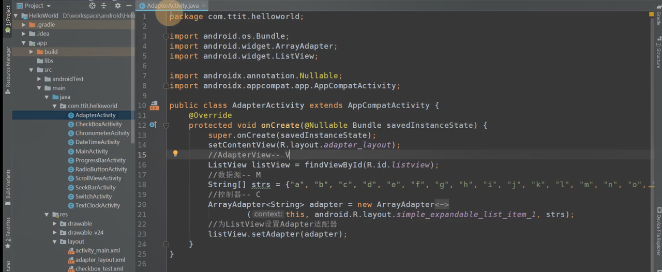This screenshot has height=272, width=662.
Task: Expand the .gradle folder
Action: [23, 25]
